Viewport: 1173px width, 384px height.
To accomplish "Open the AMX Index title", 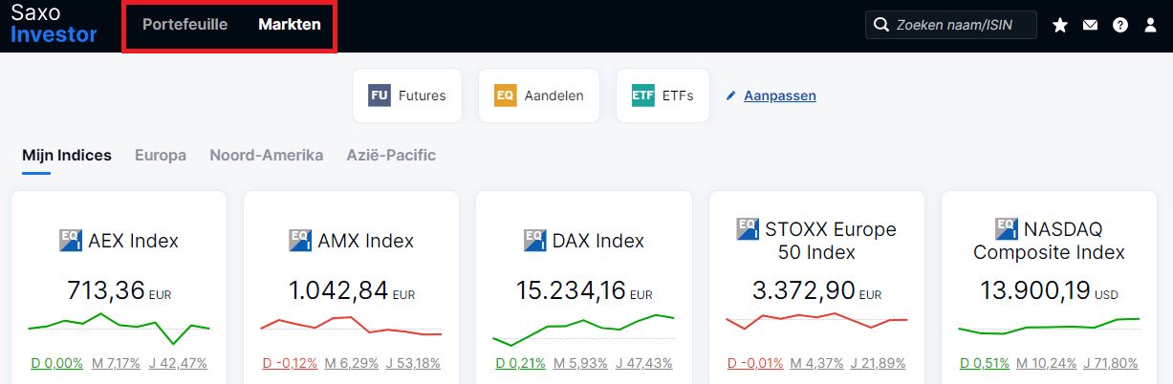I will [x=365, y=240].
